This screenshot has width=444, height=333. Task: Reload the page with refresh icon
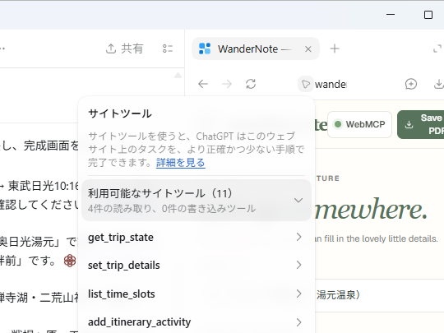point(251,84)
